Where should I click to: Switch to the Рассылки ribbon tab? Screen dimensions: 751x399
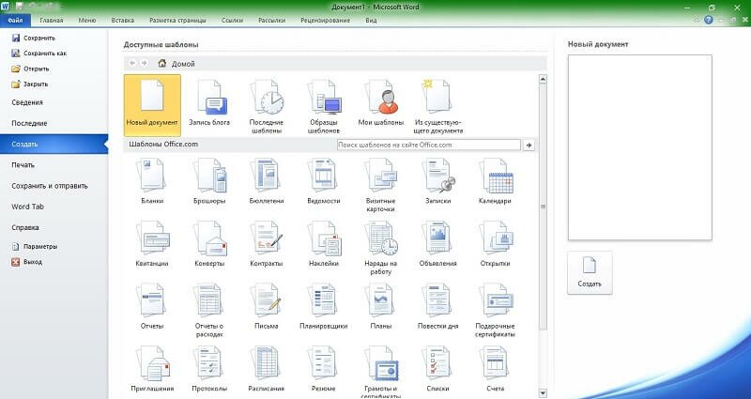click(x=271, y=20)
